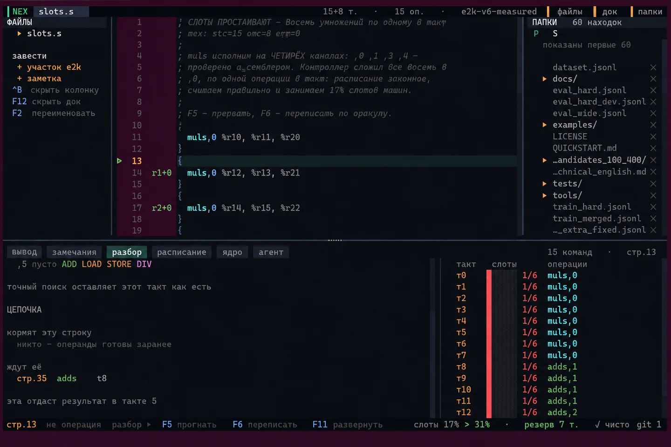
Task: Click F6 переписать in status bar
Action: tap(265, 425)
